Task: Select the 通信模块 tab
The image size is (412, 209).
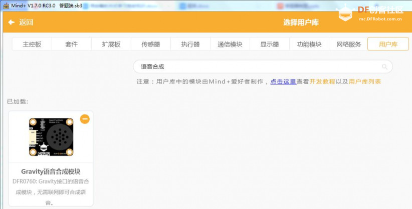Action: pyautogui.click(x=230, y=44)
